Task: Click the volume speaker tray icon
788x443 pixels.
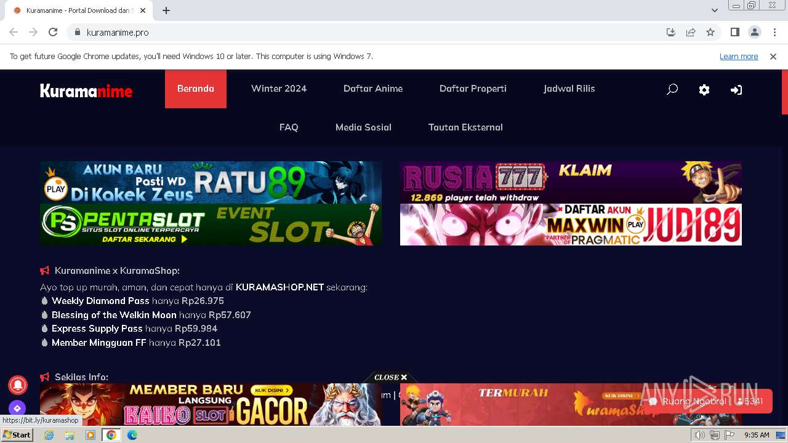Action: coord(700,435)
